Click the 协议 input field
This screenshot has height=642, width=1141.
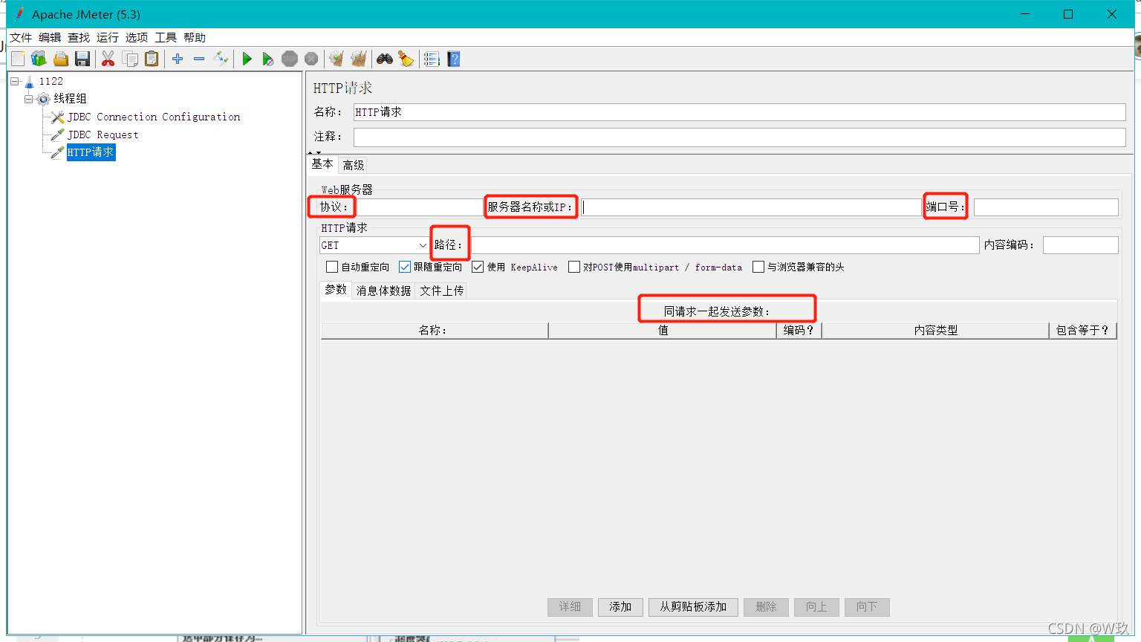pyautogui.click(x=419, y=207)
